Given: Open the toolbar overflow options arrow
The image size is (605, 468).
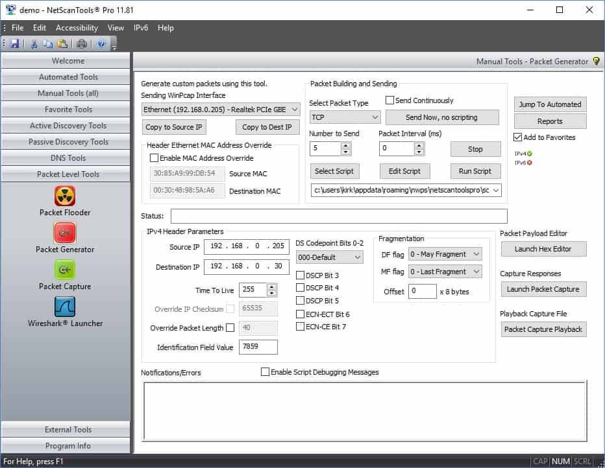Looking at the screenshot, I should (114, 48).
